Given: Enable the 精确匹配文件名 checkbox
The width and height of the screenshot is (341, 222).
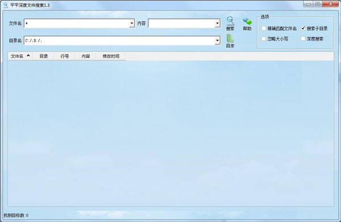Looking at the screenshot, I should (264, 28).
